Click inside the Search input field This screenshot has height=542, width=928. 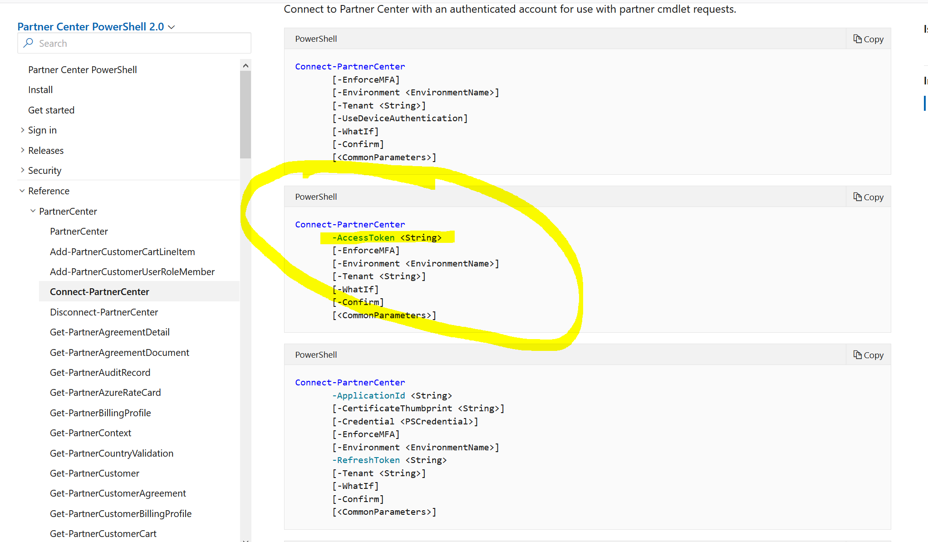coord(136,43)
